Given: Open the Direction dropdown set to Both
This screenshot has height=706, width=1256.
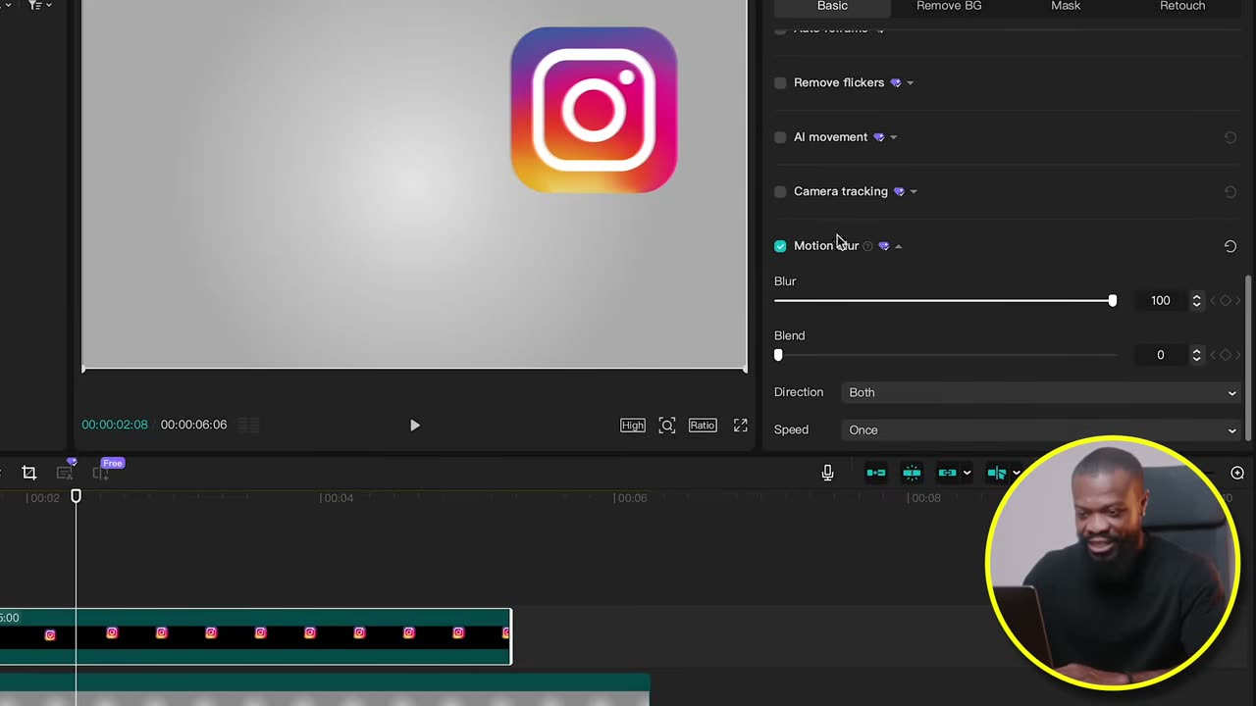Looking at the screenshot, I should click(x=1042, y=392).
